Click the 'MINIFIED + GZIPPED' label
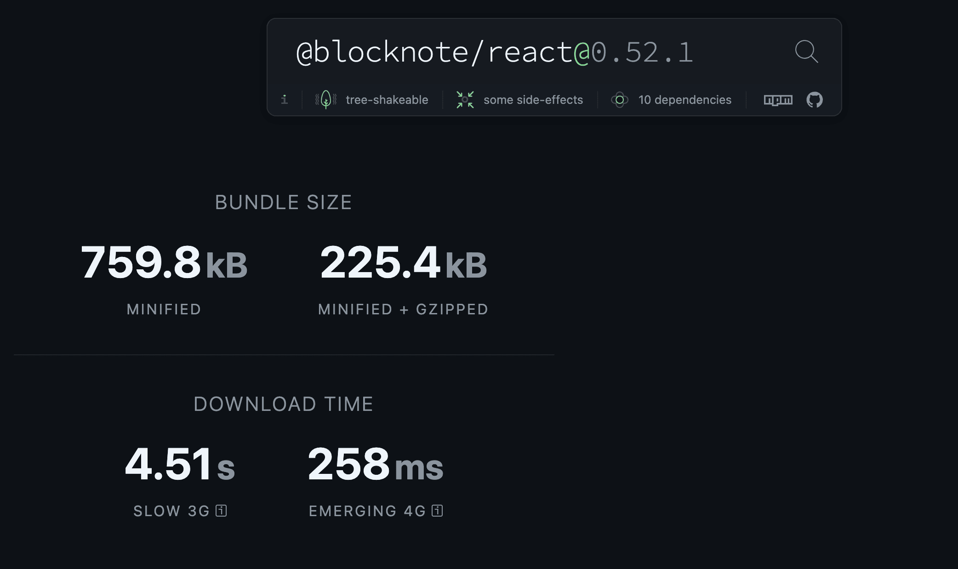Screen dimensions: 958x569 click(403, 309)
